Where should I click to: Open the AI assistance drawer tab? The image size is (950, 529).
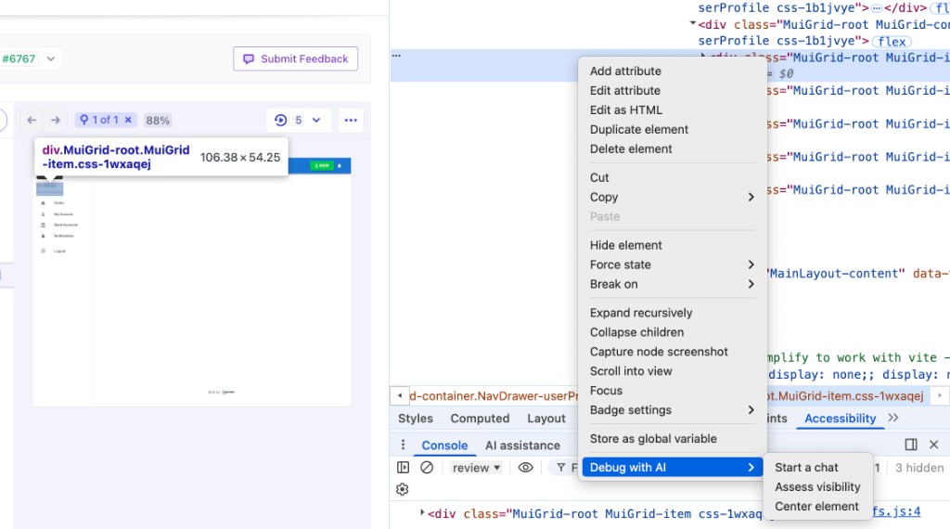(522, 445)
